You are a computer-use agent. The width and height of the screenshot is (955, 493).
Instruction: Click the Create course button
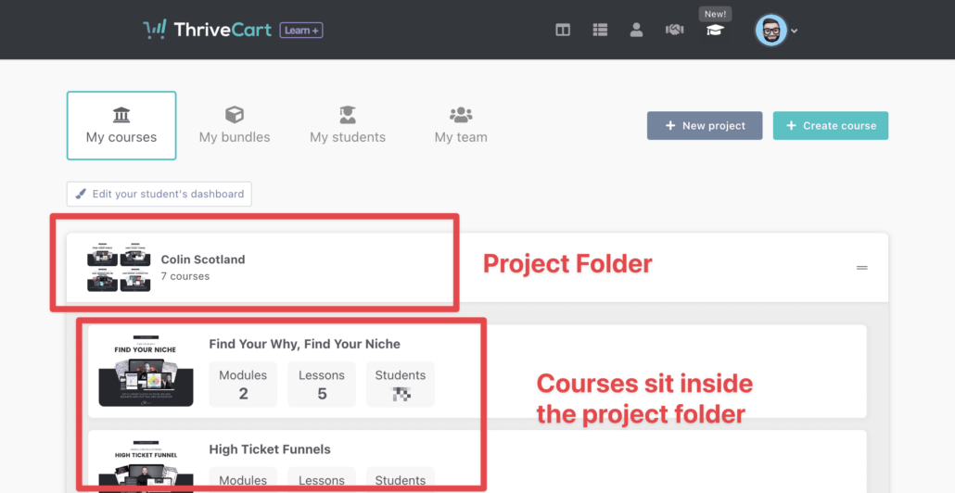pos(831,125)
